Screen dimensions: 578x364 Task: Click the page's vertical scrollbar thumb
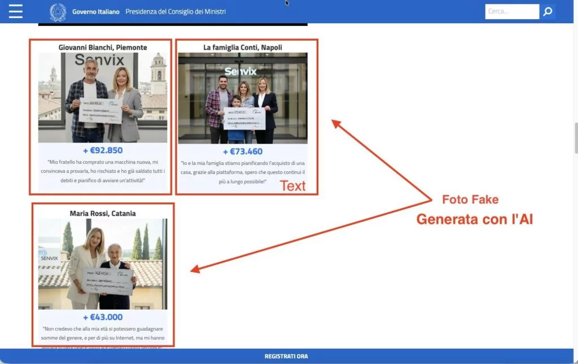[575, 137]
